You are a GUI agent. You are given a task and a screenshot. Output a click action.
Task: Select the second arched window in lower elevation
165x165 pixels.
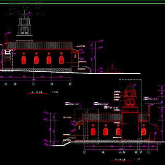pos(106,132)
